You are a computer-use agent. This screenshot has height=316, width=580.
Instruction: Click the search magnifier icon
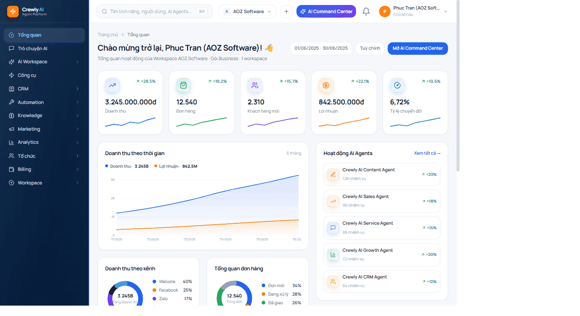105,11
